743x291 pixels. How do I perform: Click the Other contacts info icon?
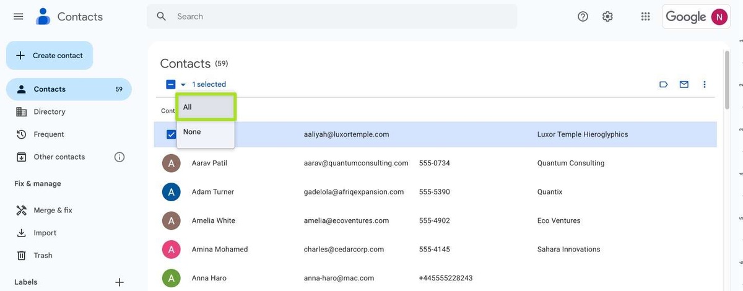coord(119,157)
